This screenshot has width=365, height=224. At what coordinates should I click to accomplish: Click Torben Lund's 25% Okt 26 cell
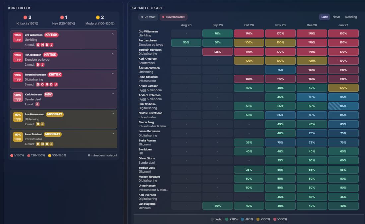point(249,170)
